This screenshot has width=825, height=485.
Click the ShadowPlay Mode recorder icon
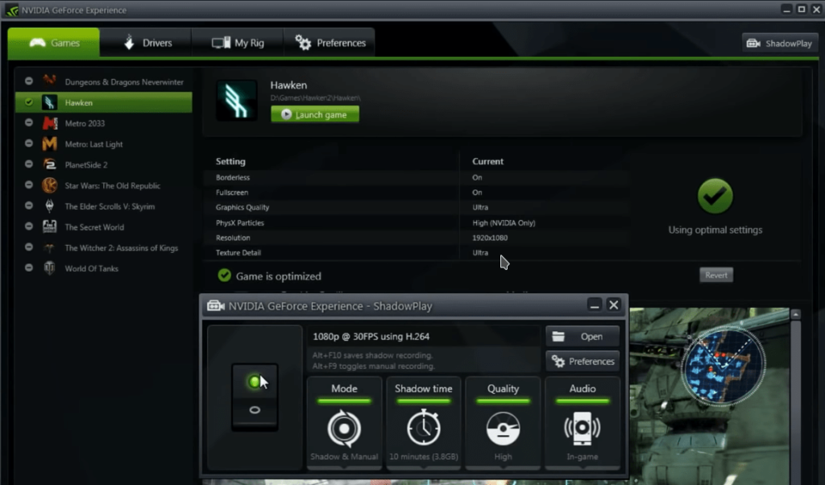click(344, 428)
